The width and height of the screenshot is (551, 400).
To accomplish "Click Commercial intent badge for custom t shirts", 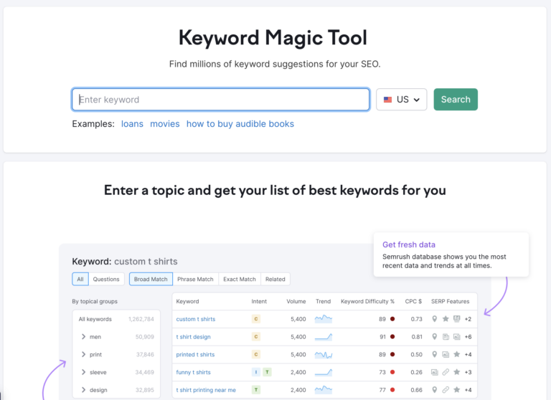I will pyautogui.click(x=256, y=319).
